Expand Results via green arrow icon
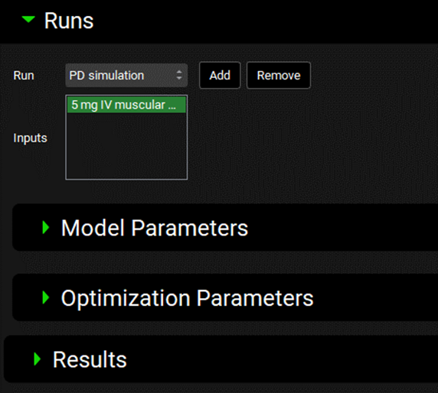Image resolution: width=438 pixels, height=393 pixels. [38, 359]
